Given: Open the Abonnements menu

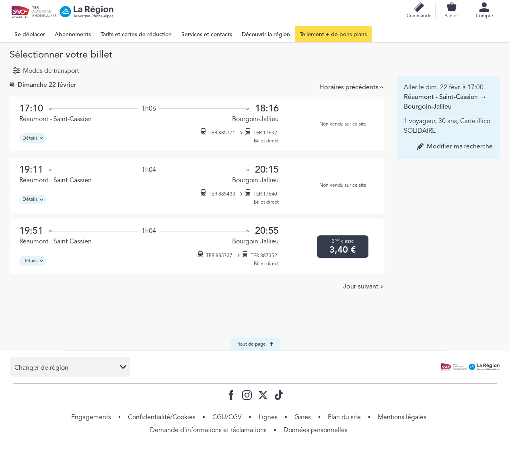Looking at the screenshot, I should (73, 35).
